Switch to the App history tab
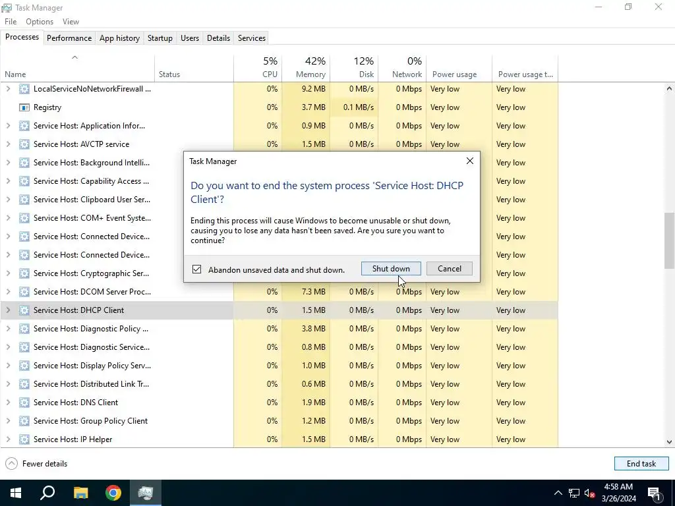The height and width of the screenshot is (506, 675). click(x=120, y=38)
